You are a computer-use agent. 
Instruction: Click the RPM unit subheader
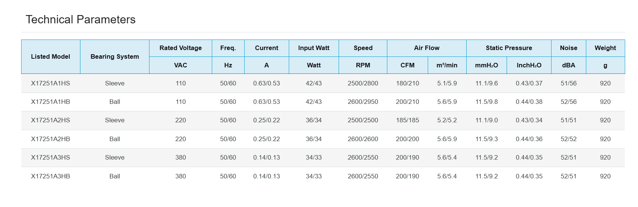(363, 65)
